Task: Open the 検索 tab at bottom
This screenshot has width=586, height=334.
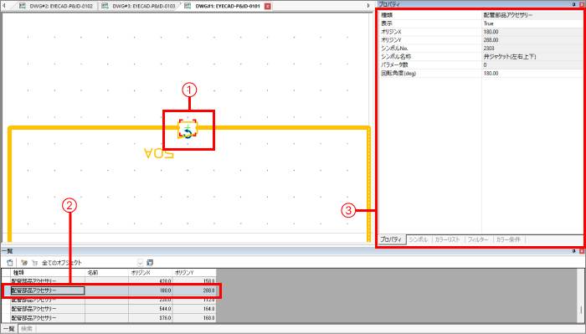Action: point(27,329)
